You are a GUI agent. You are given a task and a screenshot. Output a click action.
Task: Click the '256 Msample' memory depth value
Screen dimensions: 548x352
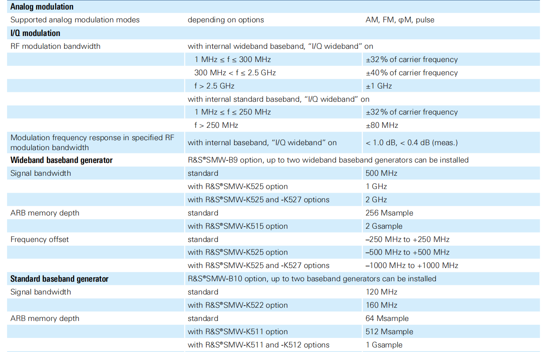point(389,213)
